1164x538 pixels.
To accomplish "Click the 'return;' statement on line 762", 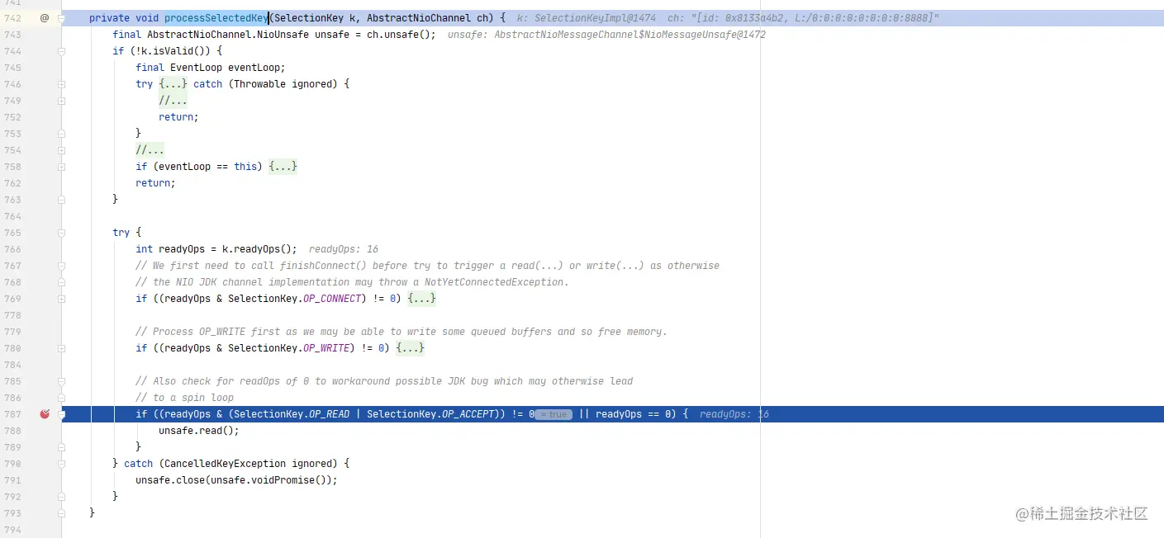I will click(156, 183).
